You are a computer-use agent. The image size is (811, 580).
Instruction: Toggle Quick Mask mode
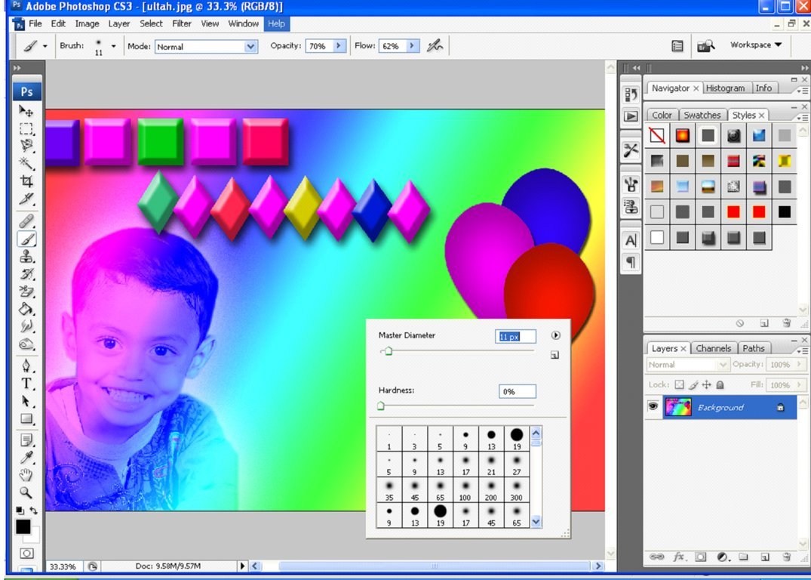pos(27,553)
